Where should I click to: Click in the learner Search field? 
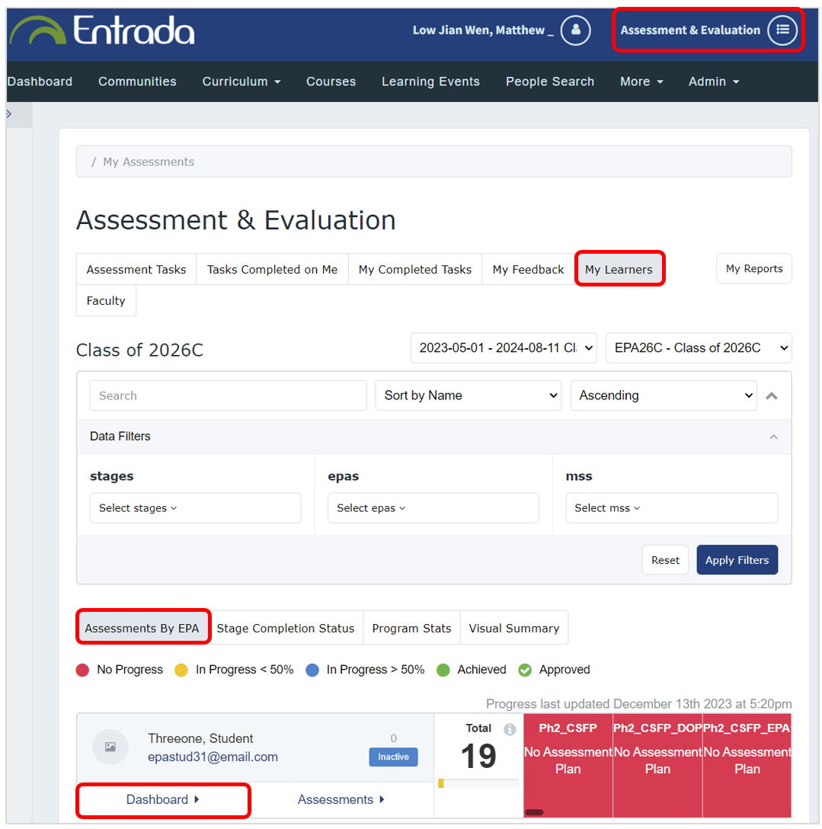tap(228, 395)
